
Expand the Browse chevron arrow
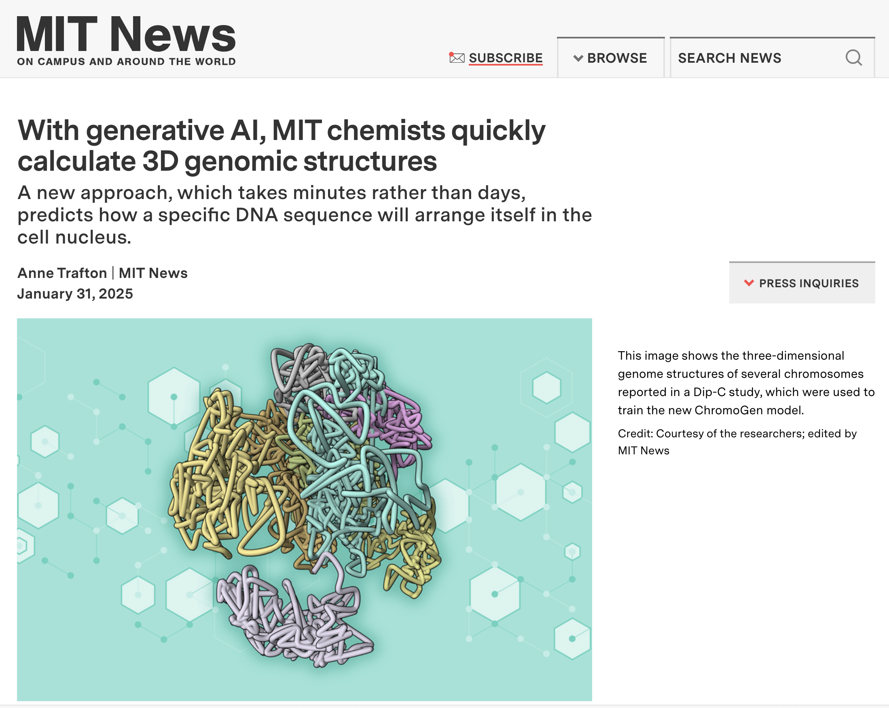578,58
